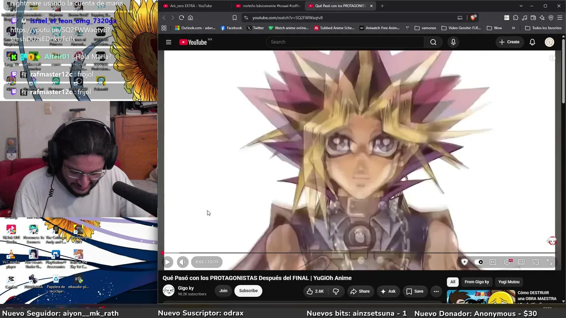Image resolution: width=566 pixels, height=318 pixels.
Task: Show more bookmarks with the chevron
Action: (513, 28)
